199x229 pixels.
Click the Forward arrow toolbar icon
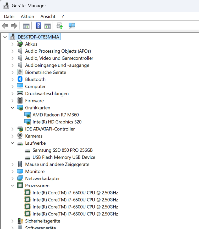click(14, 26)
